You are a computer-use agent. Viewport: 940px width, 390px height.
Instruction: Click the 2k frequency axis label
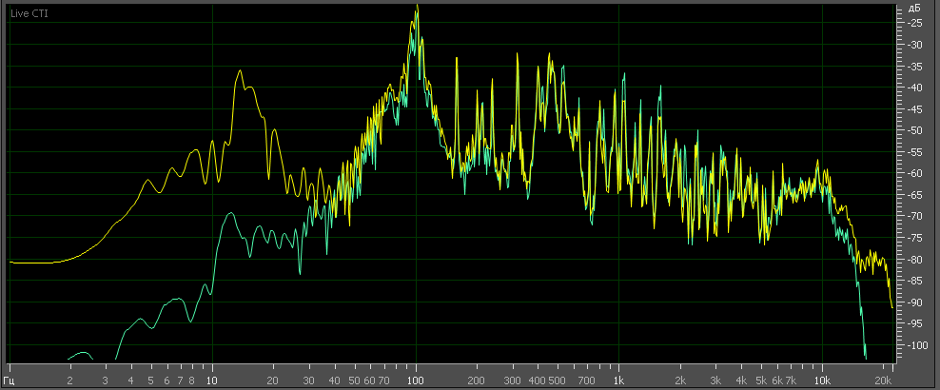[x=679, y=378]
